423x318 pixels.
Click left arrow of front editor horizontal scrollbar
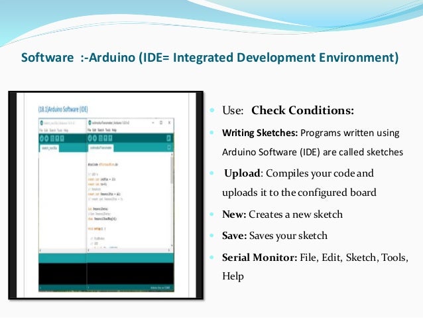[89, 250]
